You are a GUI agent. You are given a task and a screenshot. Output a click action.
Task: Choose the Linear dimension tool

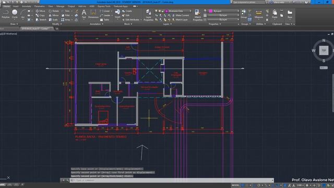(105, 11)
